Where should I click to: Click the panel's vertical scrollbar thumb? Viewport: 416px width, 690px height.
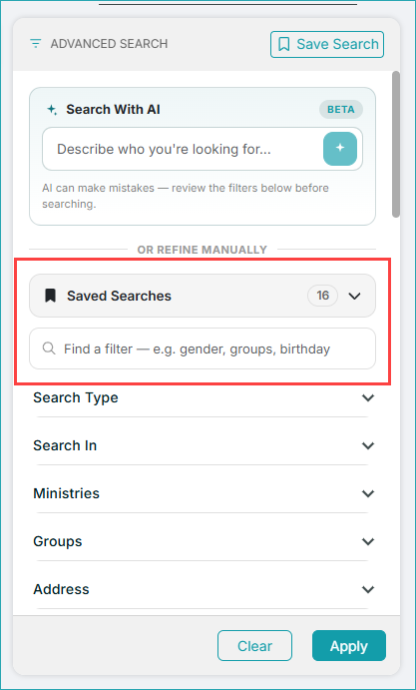(x=396, y=144)
